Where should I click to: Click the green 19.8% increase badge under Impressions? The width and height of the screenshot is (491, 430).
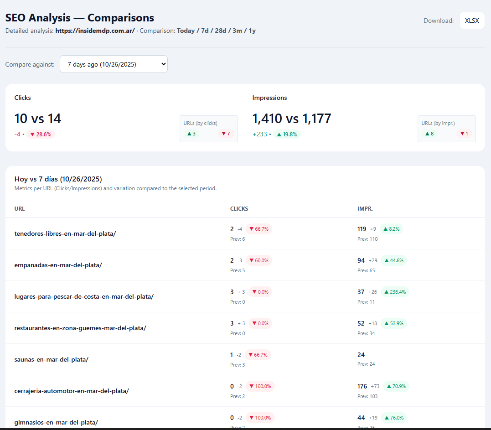pyautogui.click(x=287, y=134)
